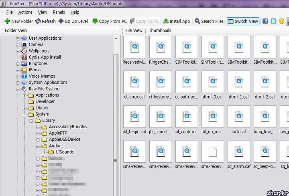The height and width of the screenshot is (196, 289).
Task: Open the View menu
Action: 43,12
